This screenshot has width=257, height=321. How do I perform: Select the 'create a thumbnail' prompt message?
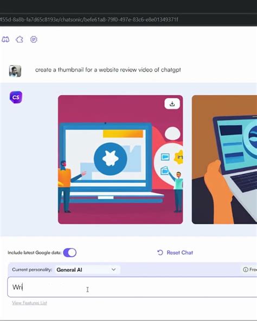108,70
